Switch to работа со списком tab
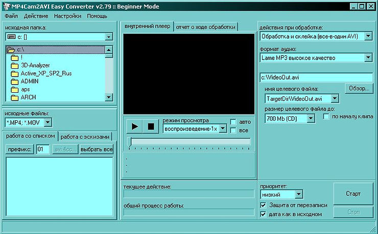378x234 pixels. click(30, 136)
